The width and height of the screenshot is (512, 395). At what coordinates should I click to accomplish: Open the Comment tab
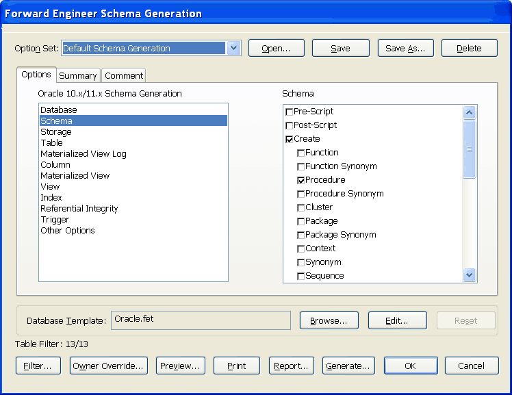(124, 76)
